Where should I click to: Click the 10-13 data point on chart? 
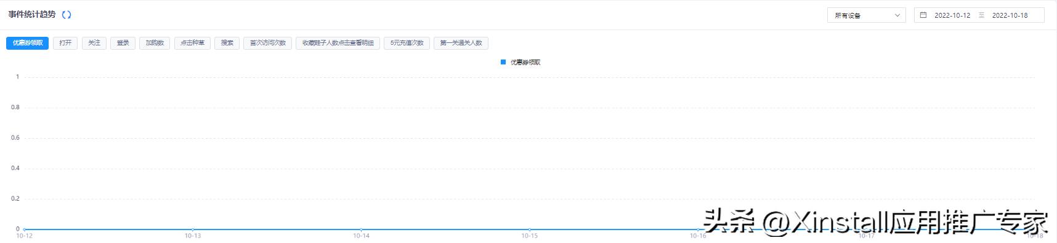pos(193,229)
